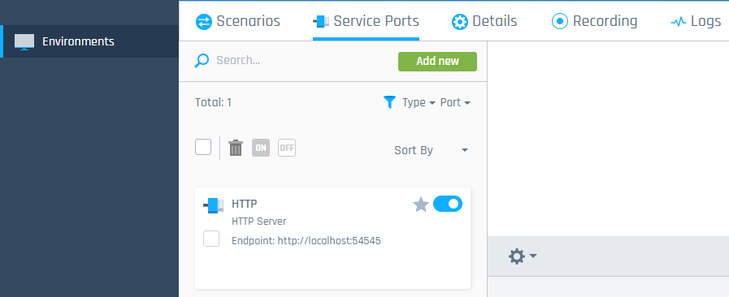The image size is (729, 297).
Task: Click the search magnifier icon
Action: tap(202, 61)
